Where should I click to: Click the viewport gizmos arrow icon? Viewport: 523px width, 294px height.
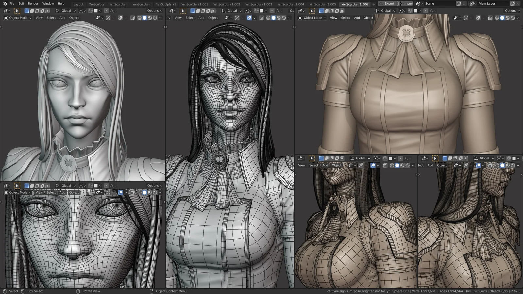(x=108, y=18)
